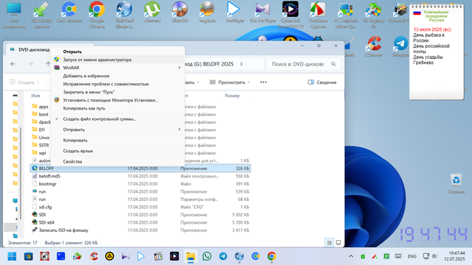Click the search magnifier in Explorer

click(333, 64)
